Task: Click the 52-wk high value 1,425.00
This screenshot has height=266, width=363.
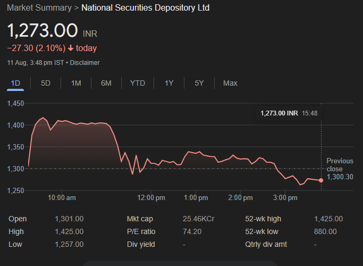Action: pos(328,219)
